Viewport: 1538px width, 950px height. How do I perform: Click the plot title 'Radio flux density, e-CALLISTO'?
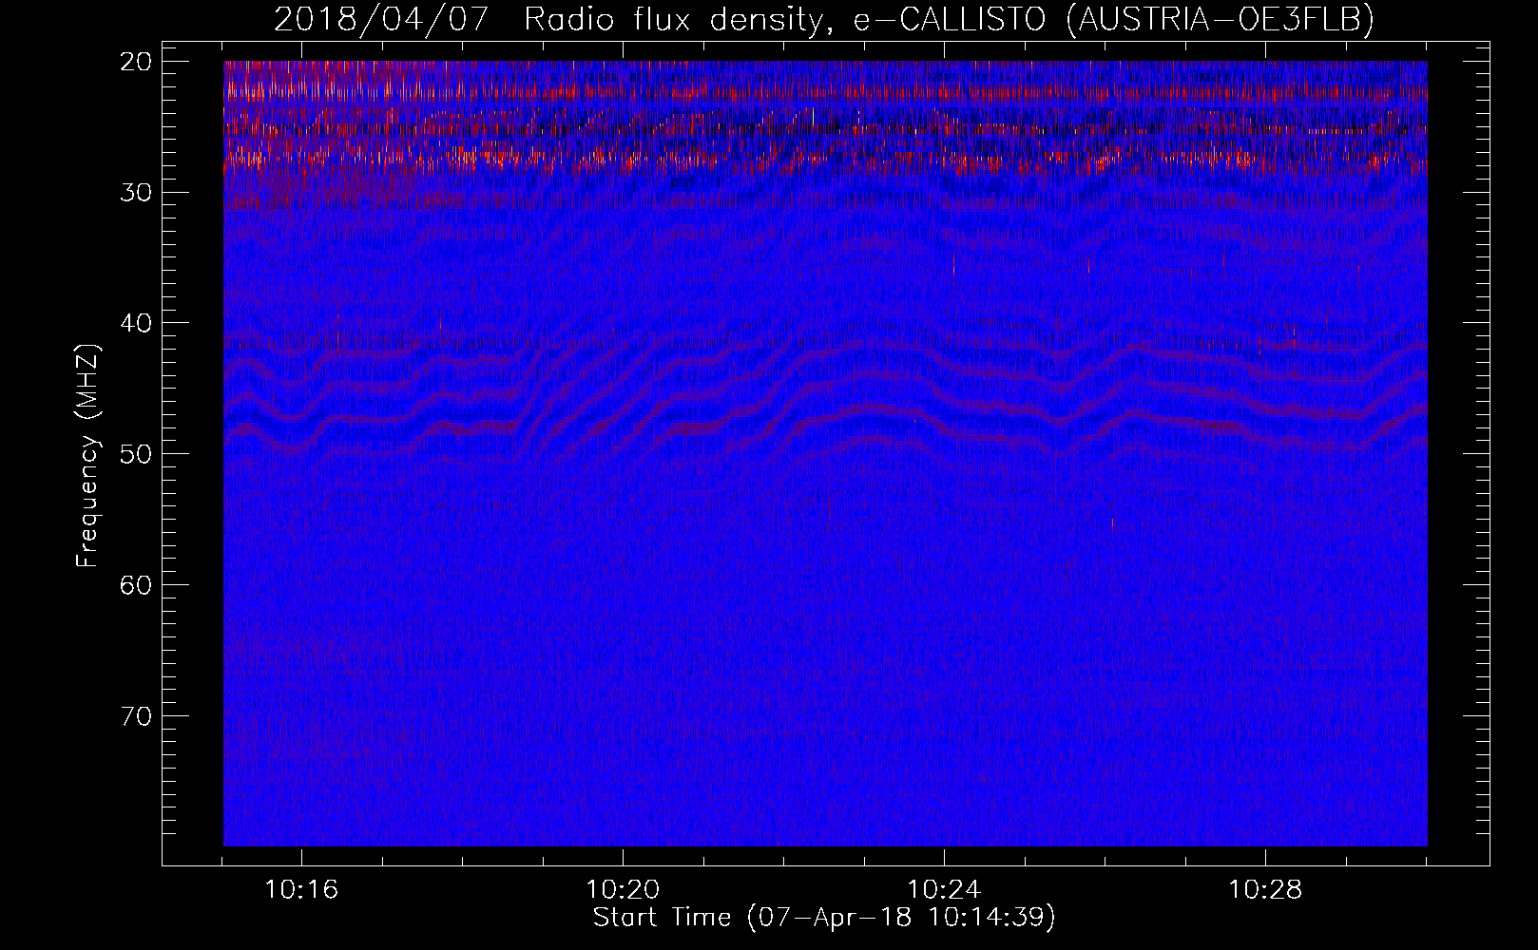pyautogui.click(x=785, y=20)
